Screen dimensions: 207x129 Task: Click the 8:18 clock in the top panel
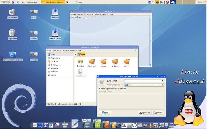point(200,2)
